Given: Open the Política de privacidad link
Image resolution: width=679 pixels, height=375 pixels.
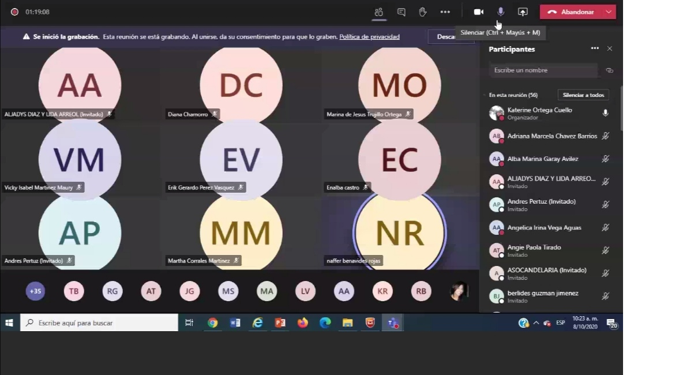Looking at the screenshot, I should click(369, 37).
